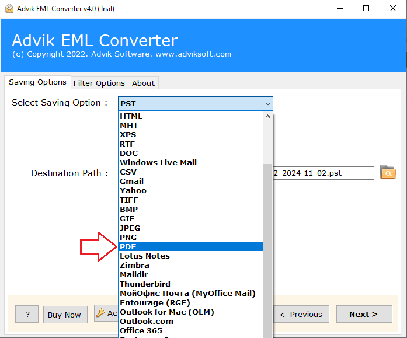The height and width of the screenshot is (338, 407).
Task: Switch to the Saving Options tab
Action: pos(37,82)
